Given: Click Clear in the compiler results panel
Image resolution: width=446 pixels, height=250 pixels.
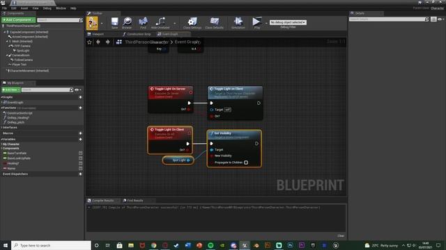Looking at the screenshot, I should point(341,236).
